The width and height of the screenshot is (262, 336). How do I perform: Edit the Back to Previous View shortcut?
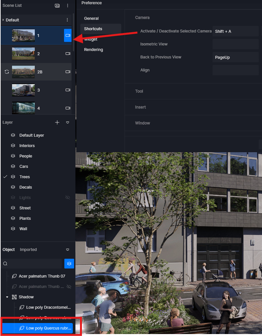tap(235, 57)
